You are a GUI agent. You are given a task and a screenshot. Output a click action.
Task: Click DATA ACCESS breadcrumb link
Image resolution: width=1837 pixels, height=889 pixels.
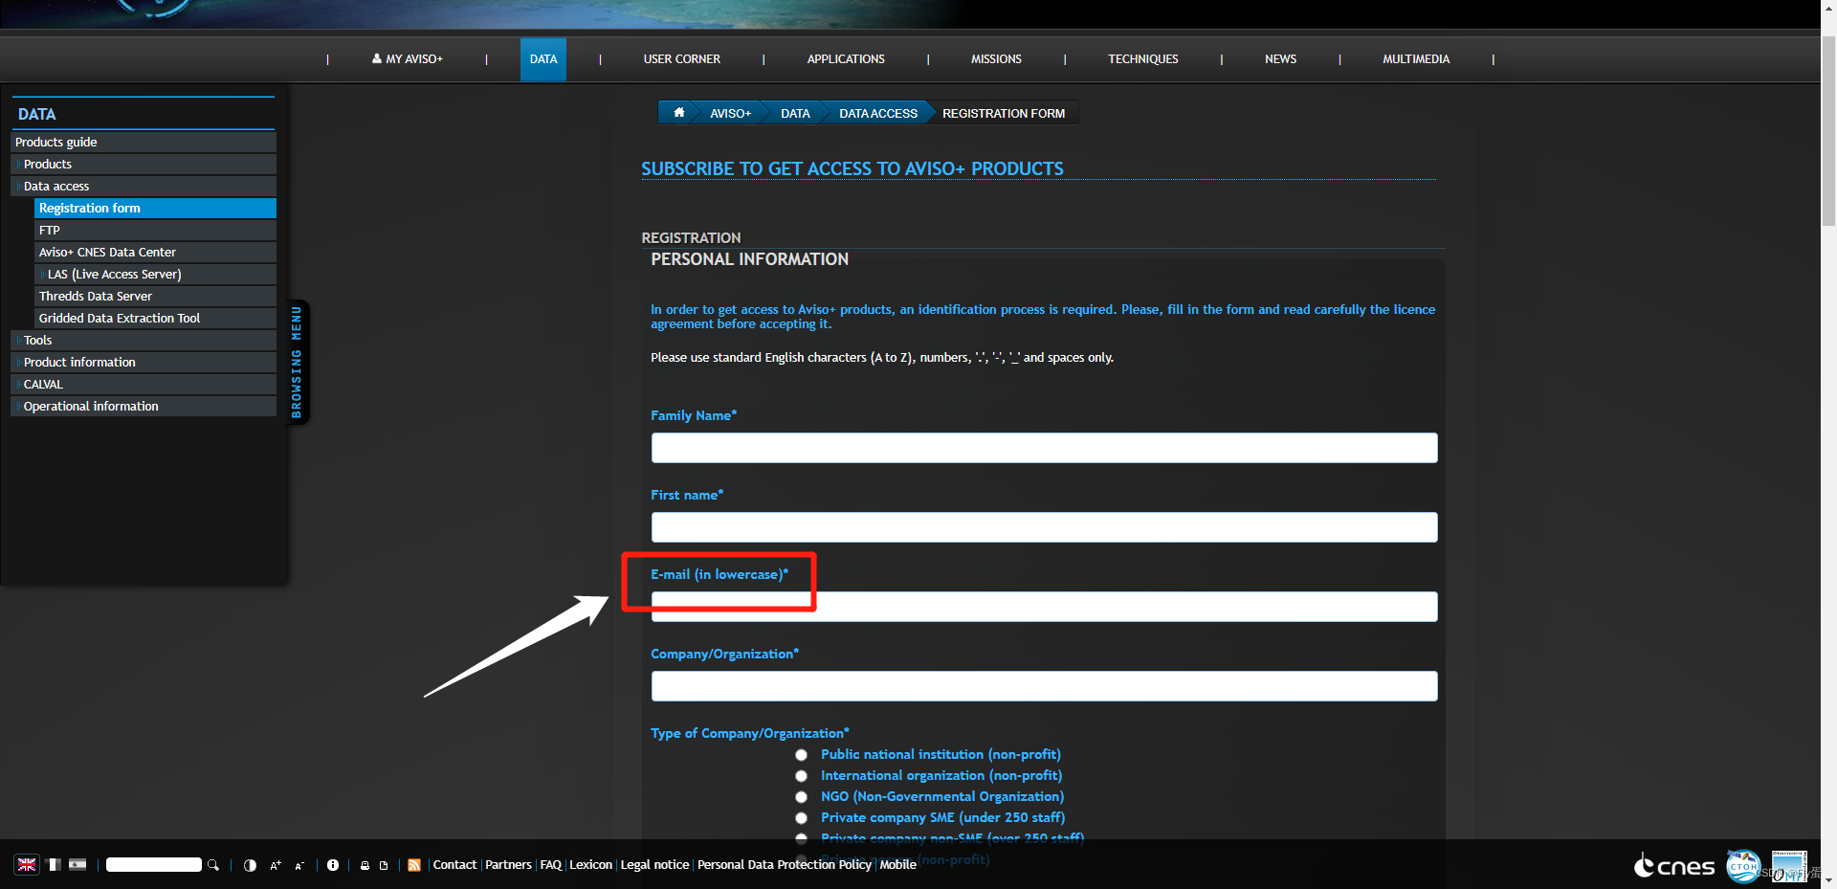pos(878,113)
